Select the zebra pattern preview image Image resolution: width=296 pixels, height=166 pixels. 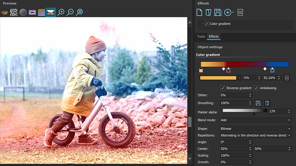pos(14,12)
